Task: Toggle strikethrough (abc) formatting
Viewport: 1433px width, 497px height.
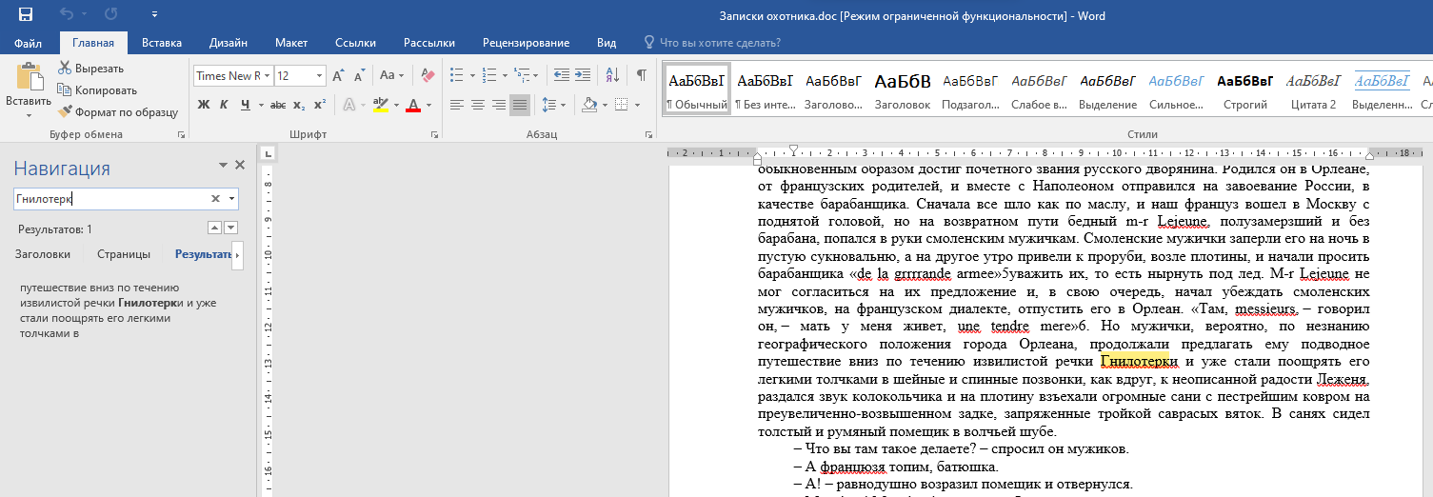Action: 278,105
